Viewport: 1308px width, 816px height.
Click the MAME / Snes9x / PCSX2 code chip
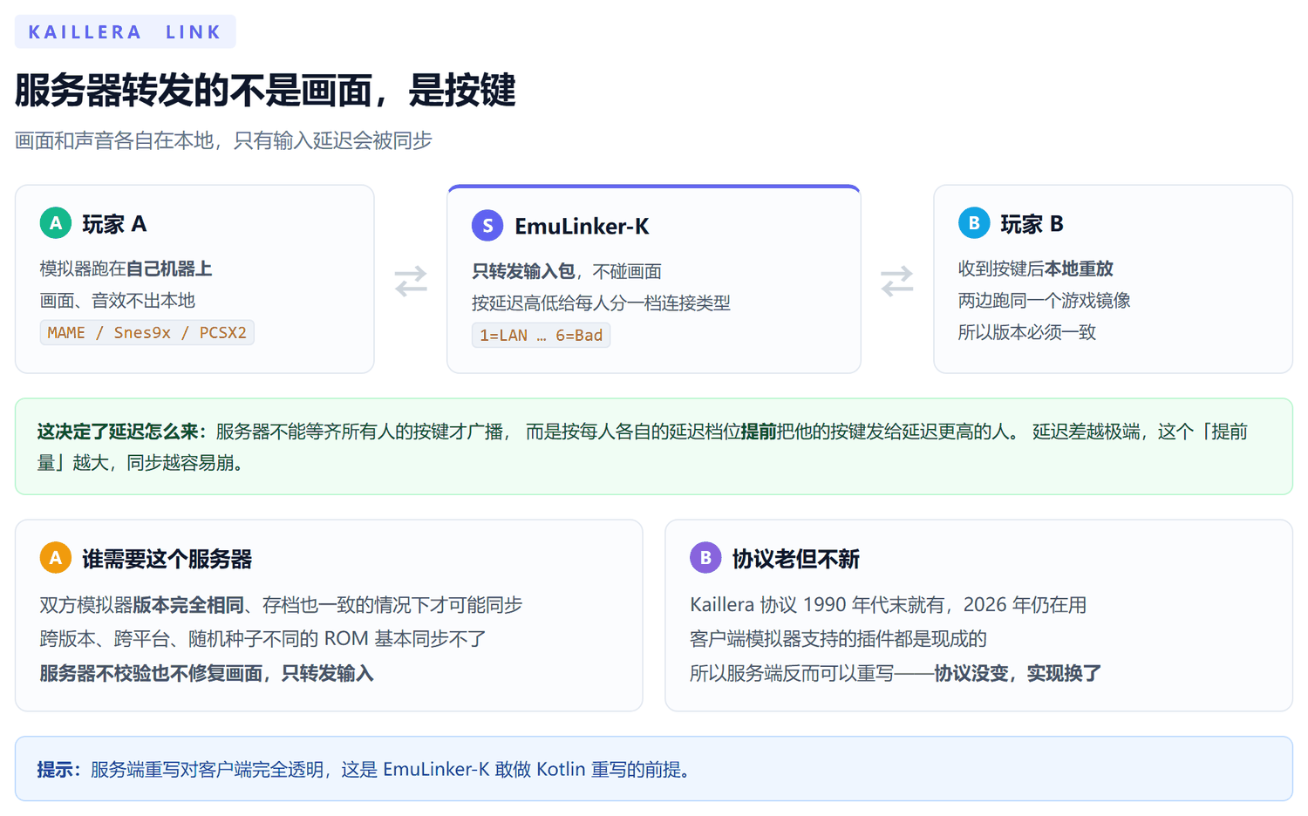click(147, 332)
